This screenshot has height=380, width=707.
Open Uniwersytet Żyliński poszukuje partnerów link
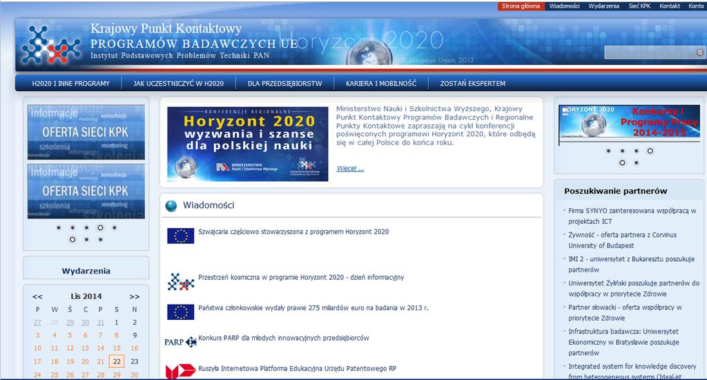coord(634,288)
